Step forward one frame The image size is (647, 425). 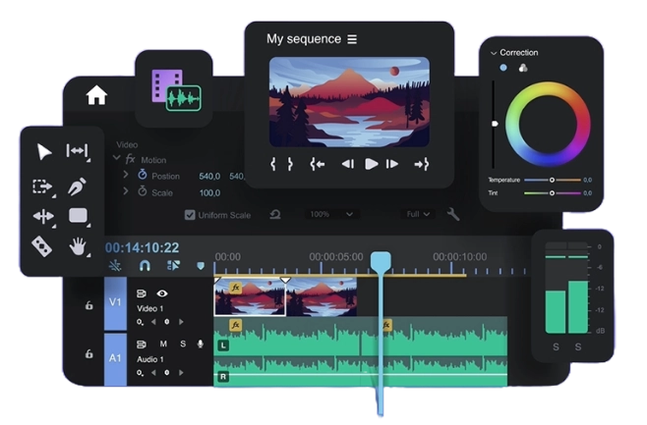[392, 164]
